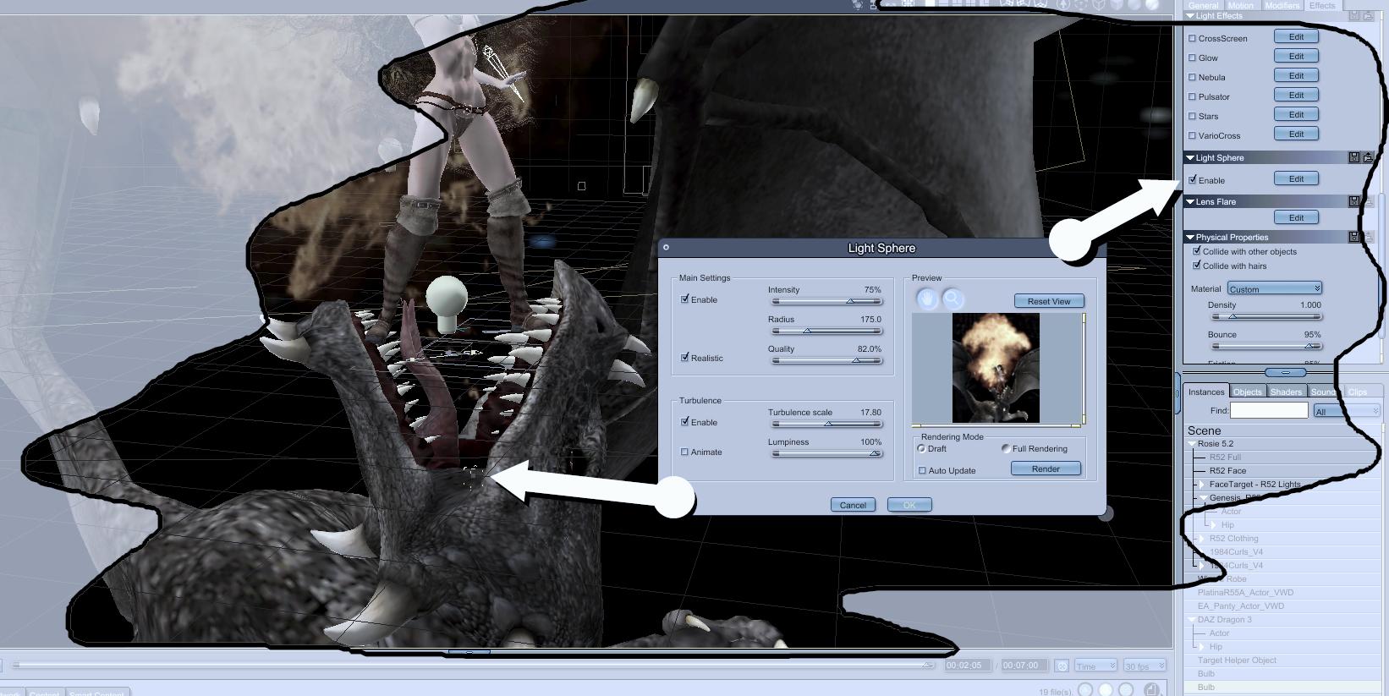The image size is (1389, 696).
Task: Select the magnifier zoom tool in Preview
Action: pos(953,299)
